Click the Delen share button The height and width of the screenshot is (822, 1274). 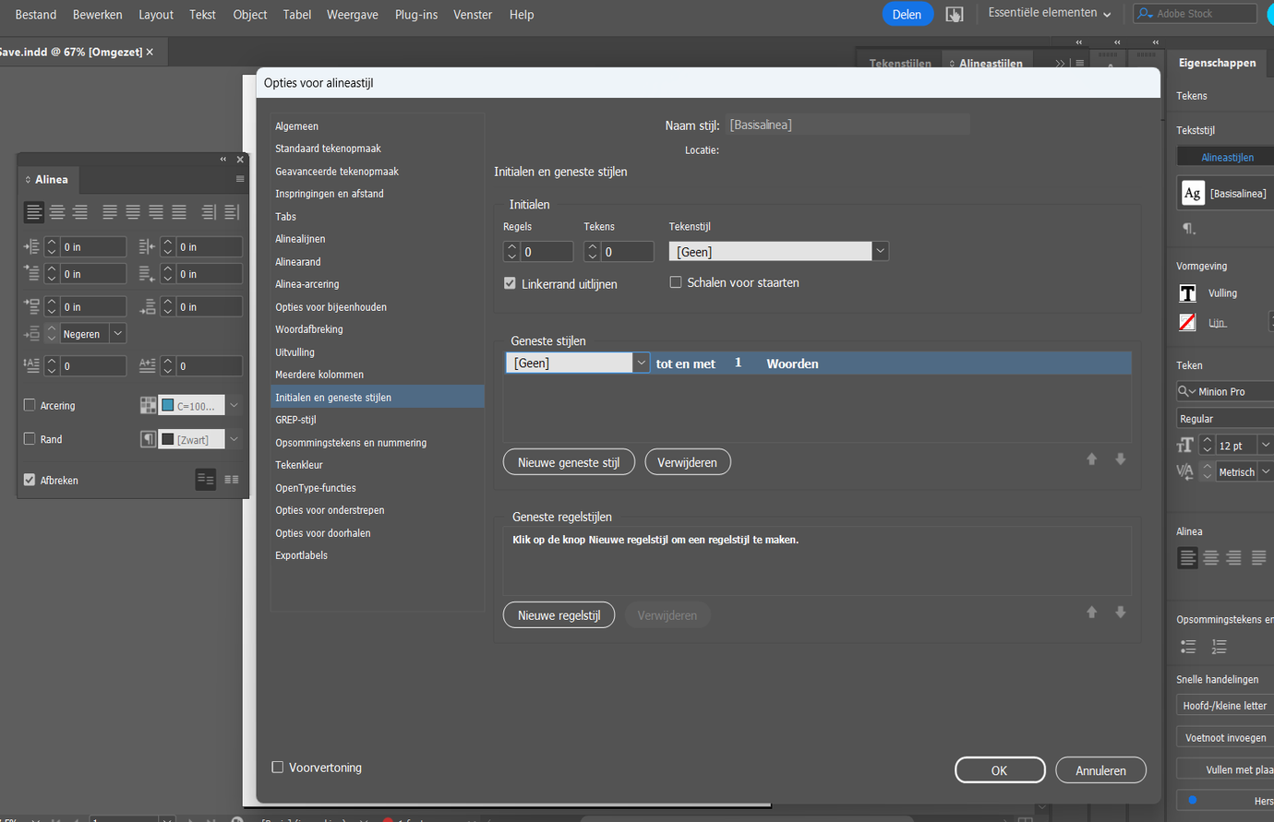pyautogui.click(x=907, y=14)
